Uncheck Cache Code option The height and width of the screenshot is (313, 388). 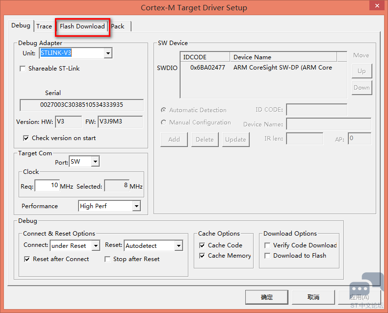(x=202, y=245)
